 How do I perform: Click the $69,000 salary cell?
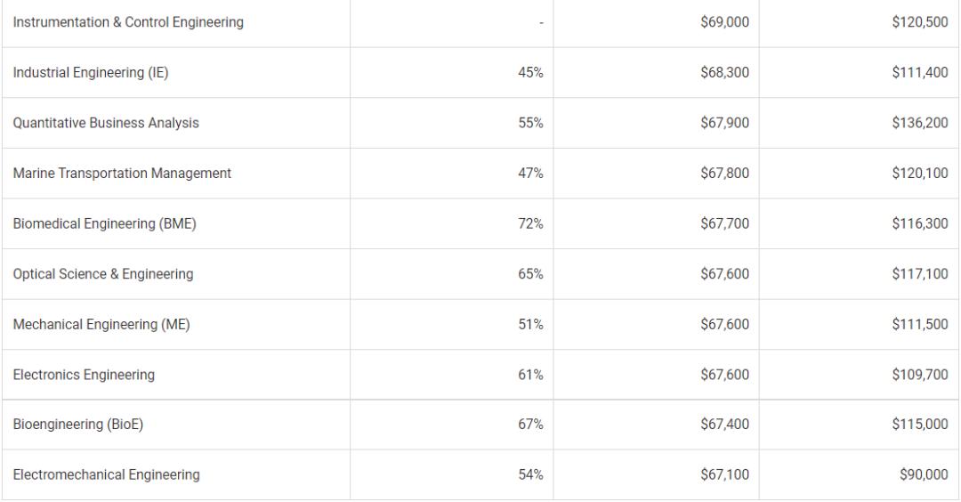click(724, 22)
